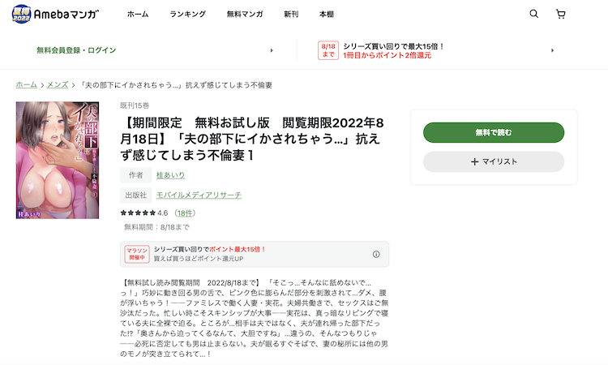The width and height of the screenshot is (608, 365).
Task: Open the シリーズ買い回りで最大15倍 campaign banner
Action: pos(393,50)
